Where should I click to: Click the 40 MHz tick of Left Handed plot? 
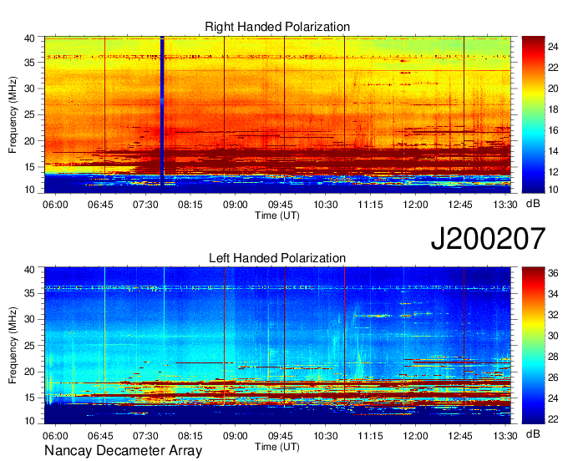[x=29, y=270]
